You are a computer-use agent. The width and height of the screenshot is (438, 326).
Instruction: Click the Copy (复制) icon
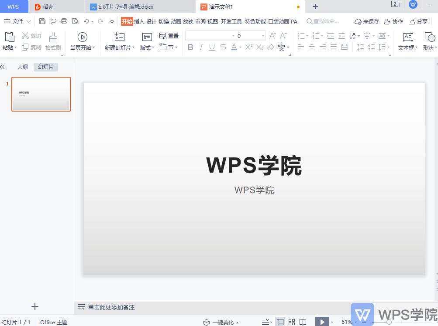pyautogui.click(x=25, y=47)
